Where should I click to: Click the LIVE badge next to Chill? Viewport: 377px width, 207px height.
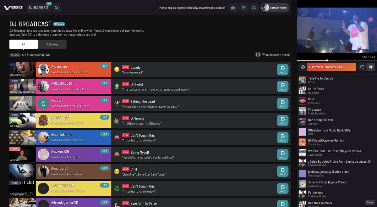[126, 169]
